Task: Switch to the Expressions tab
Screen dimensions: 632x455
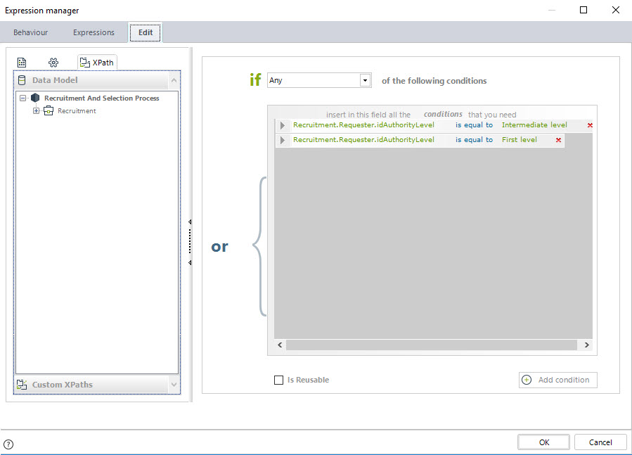Action: tap(93, 32)
